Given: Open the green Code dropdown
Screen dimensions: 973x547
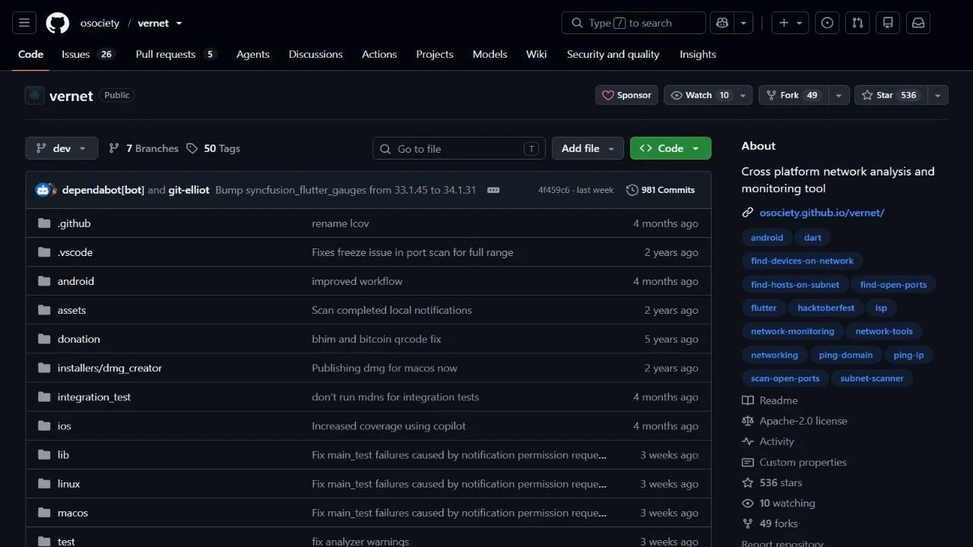Looking at the screenshot, I should point(670,148).
